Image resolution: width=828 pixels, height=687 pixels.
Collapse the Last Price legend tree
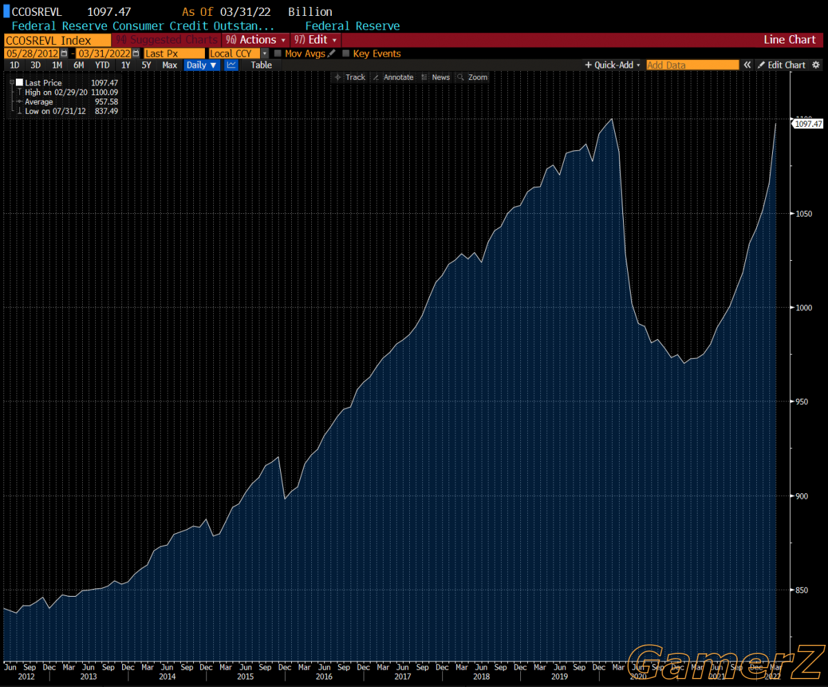click(x=12, y=83)
